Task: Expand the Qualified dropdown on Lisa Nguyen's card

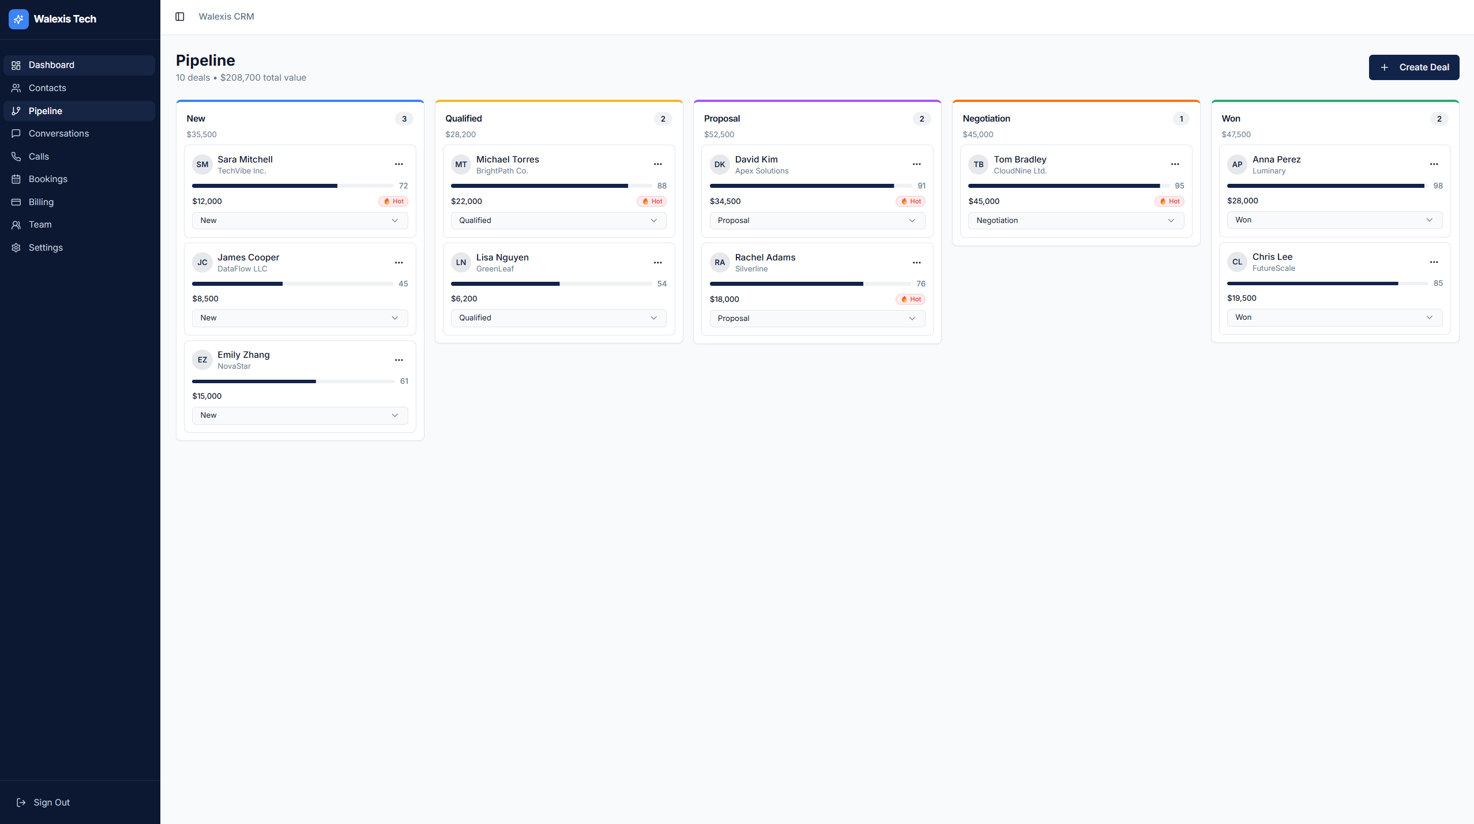Action: pos(558,317)
